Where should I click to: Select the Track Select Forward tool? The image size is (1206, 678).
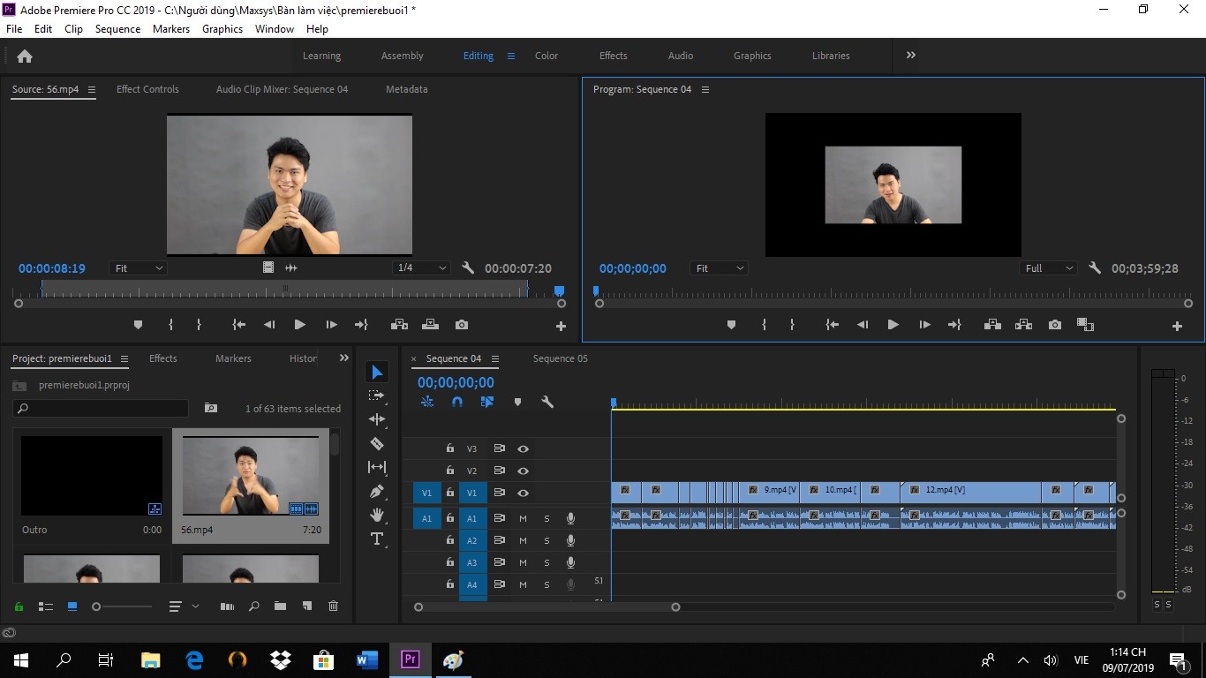[377, 396]
